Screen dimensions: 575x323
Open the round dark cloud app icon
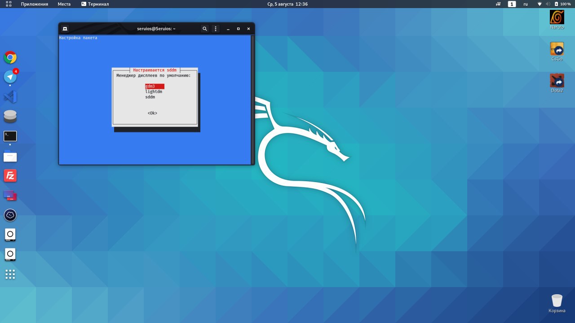coord(10,215)
